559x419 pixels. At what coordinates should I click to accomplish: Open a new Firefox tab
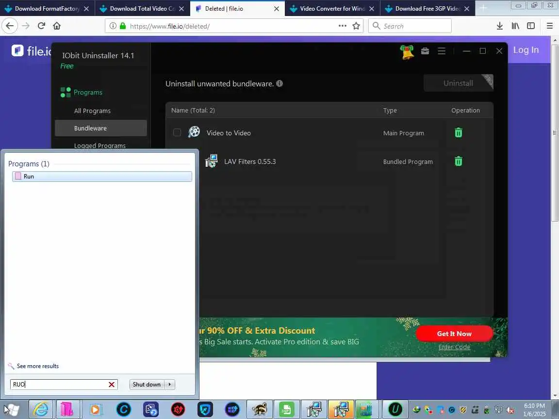tap(483, 8)
